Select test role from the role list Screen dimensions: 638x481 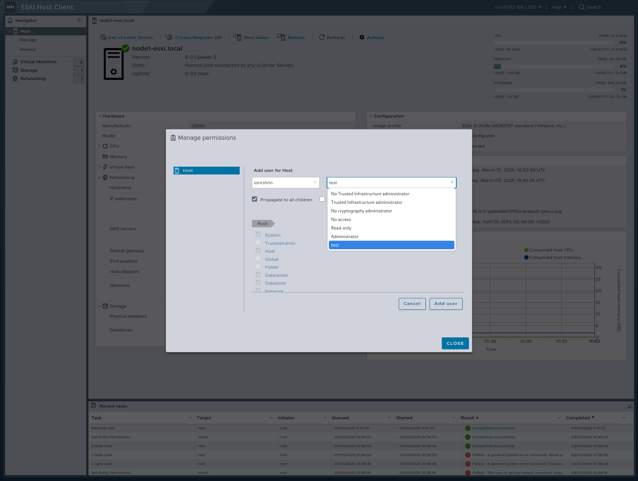(391, 245)
